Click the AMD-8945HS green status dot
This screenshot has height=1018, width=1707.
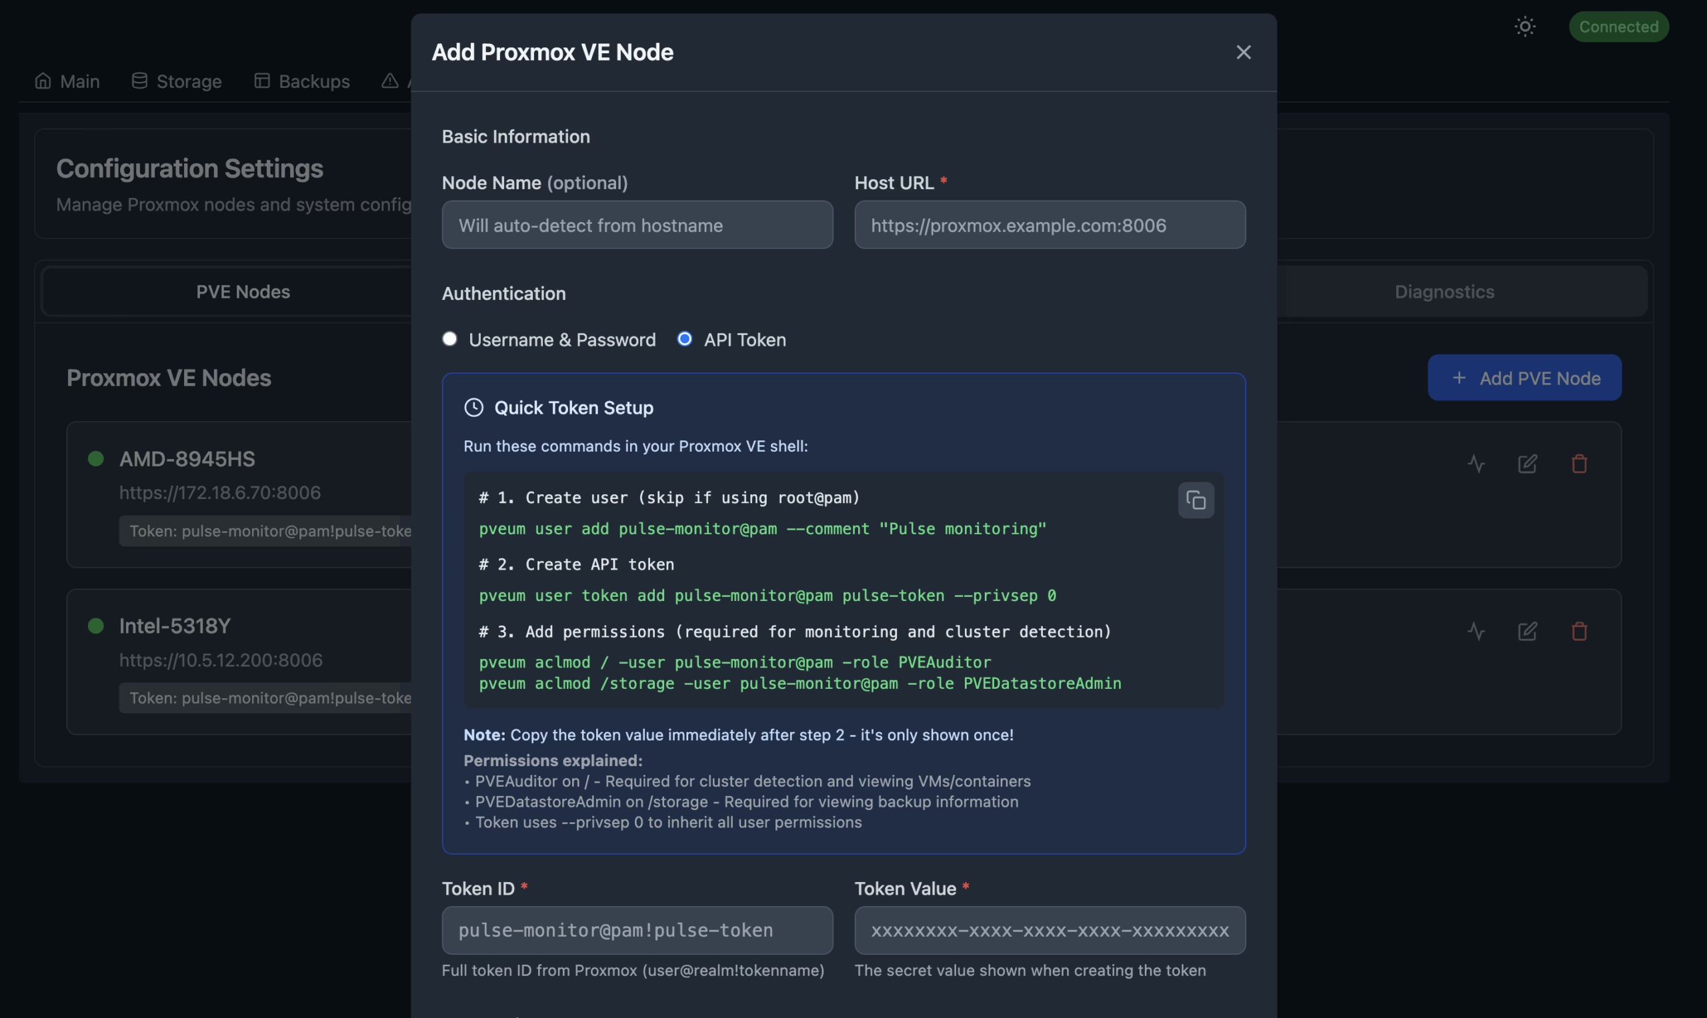tap(96, 458)
